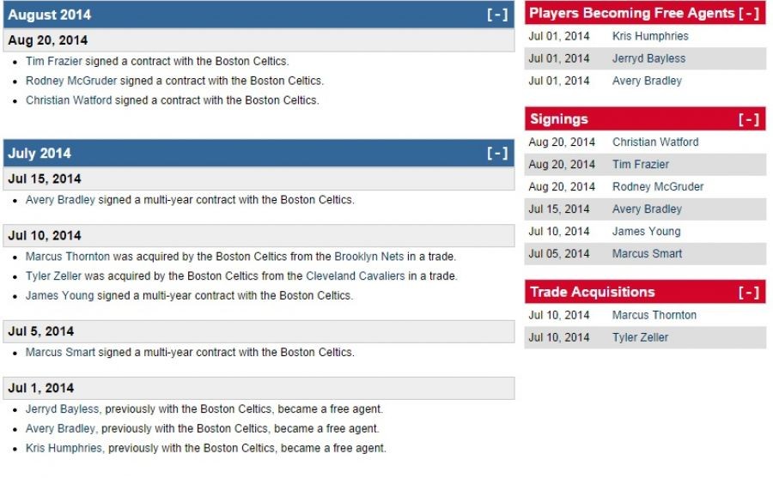Collapse the Signings panel
Screen dimensions: 773x478
click(749, 120)
